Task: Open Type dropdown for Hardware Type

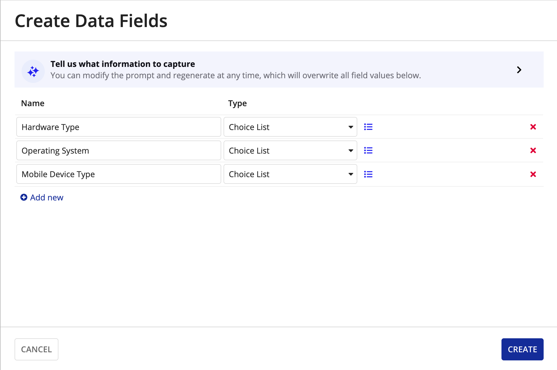Action: 290,127
